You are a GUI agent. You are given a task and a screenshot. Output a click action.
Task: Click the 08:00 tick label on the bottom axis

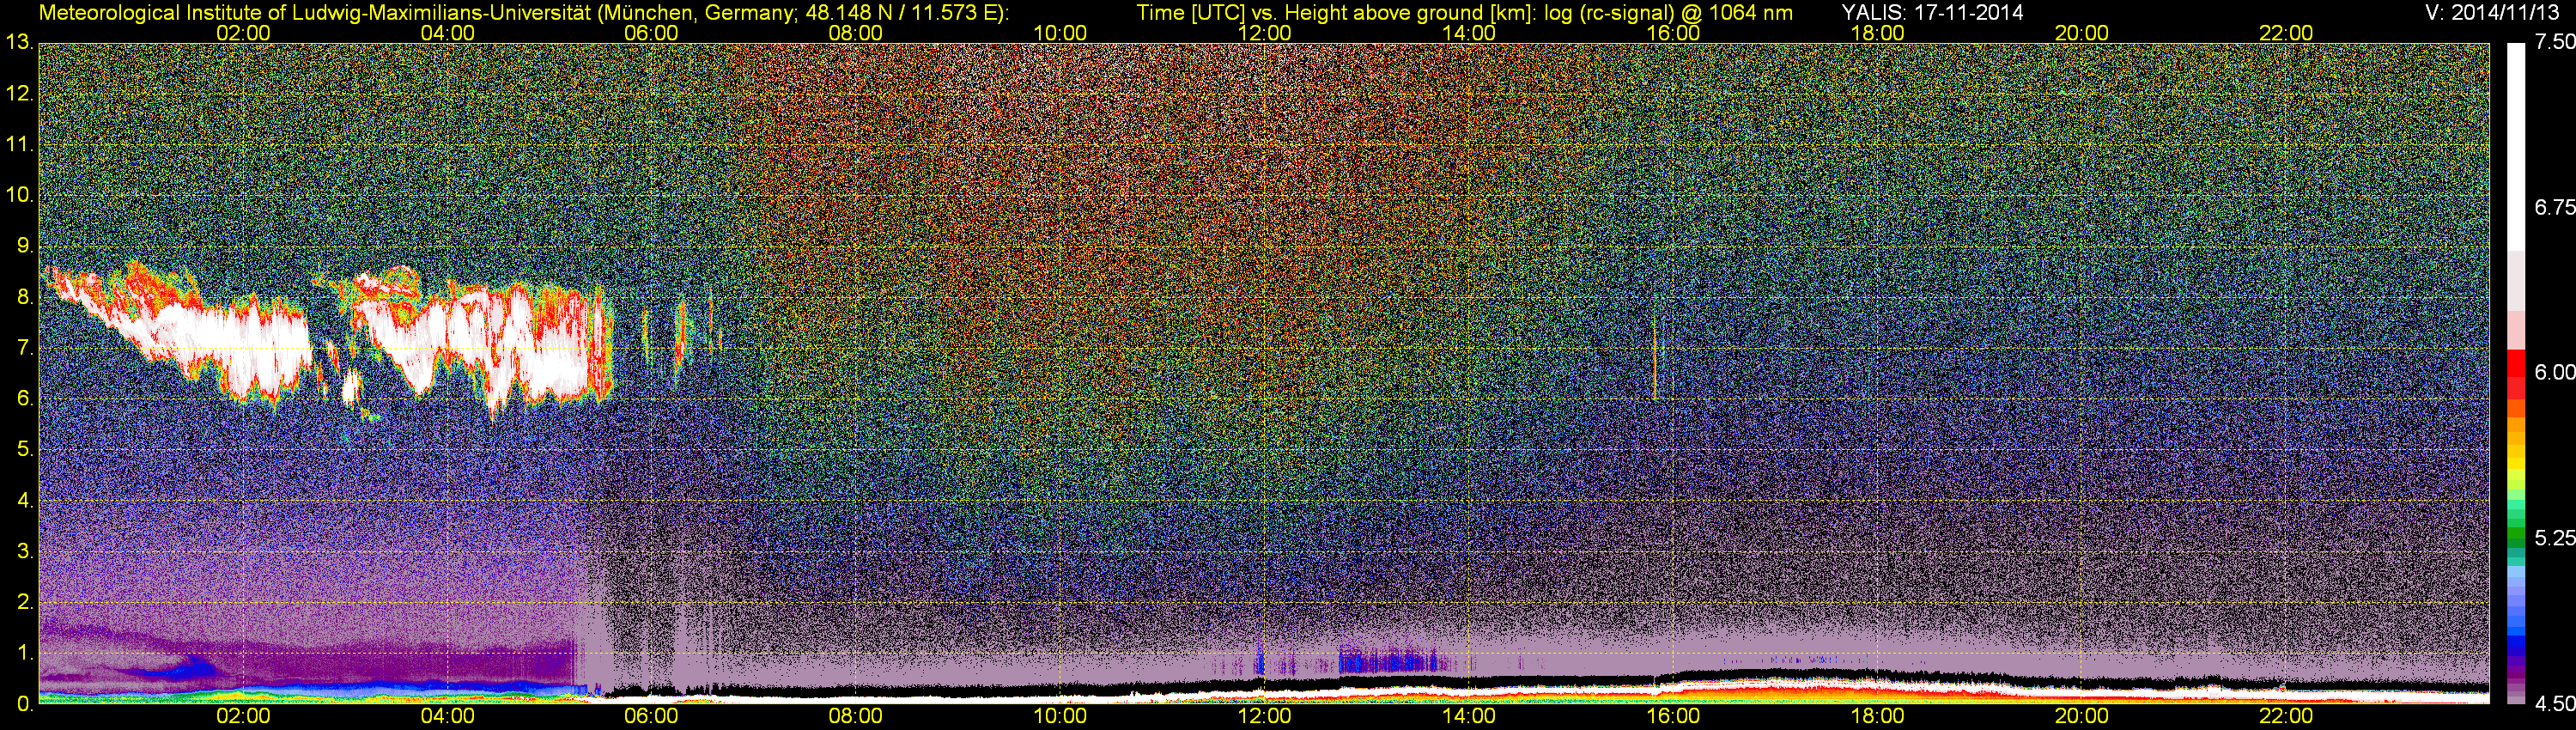point(856,717)
